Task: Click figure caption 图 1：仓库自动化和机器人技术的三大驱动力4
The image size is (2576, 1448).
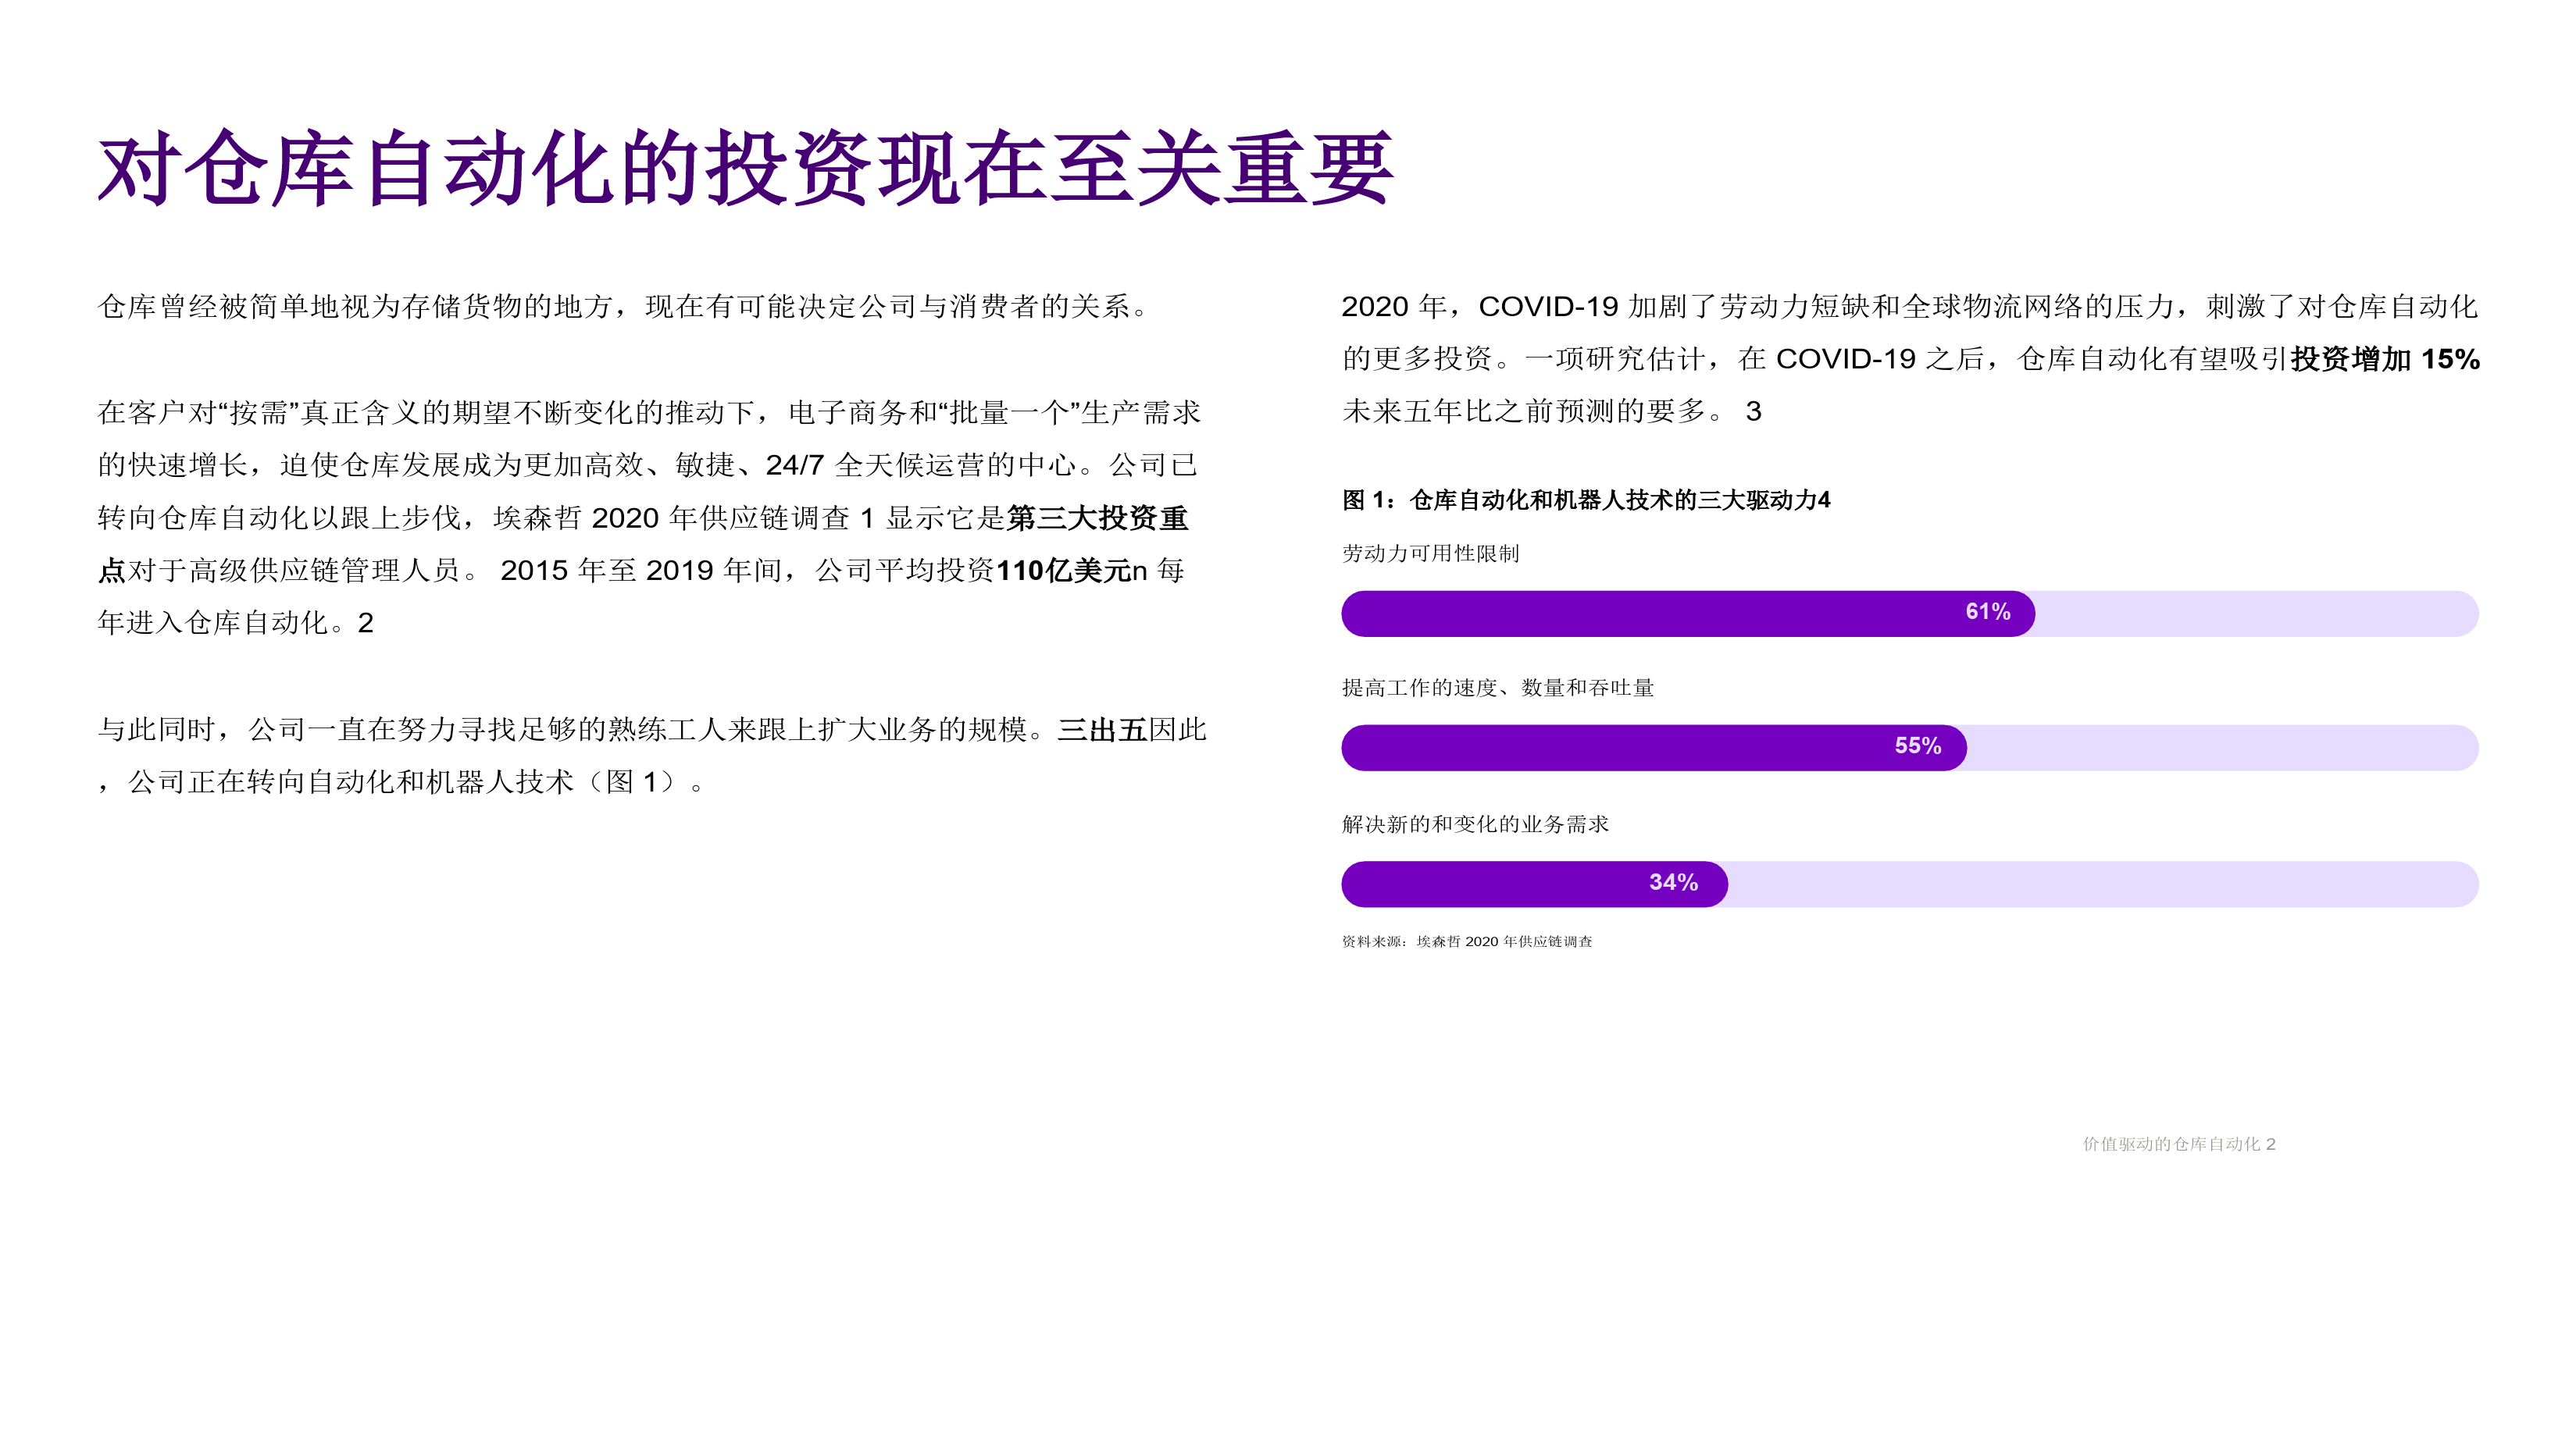Action: point(1586,500)
